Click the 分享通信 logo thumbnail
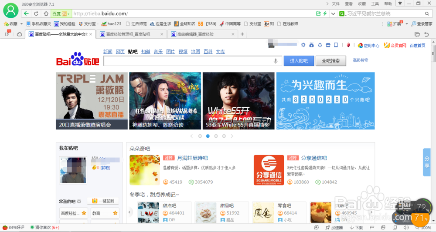Image resolution: width=436 pixels, height=232 pixels. [269, 170]
